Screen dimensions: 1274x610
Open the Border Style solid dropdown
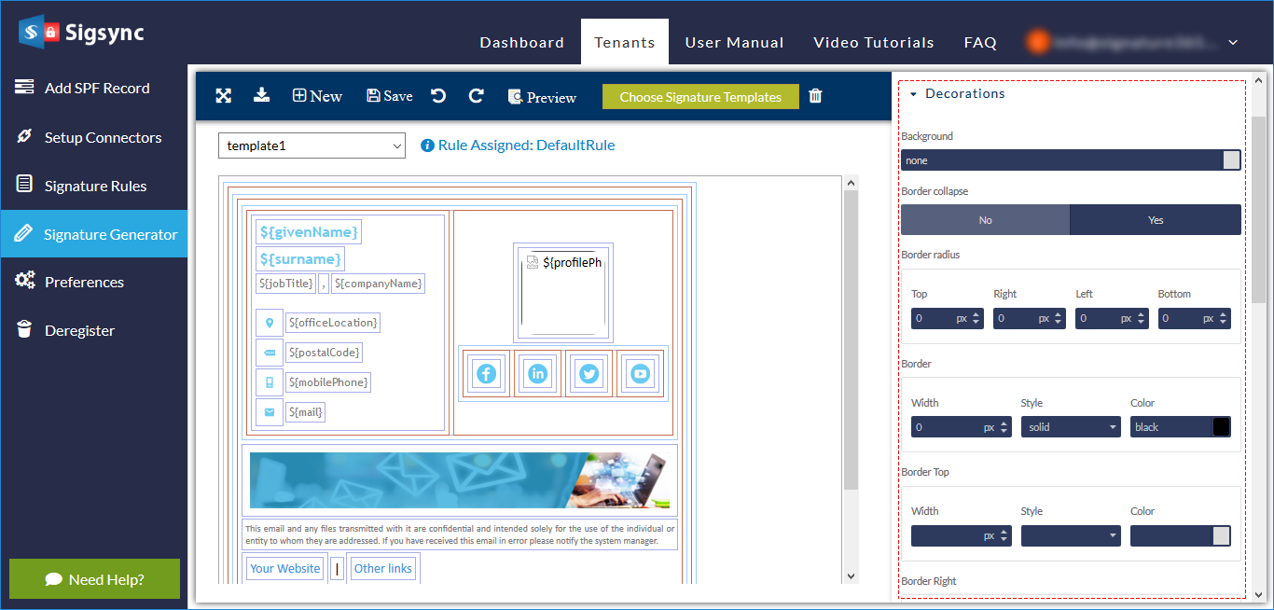(1071, 427)
